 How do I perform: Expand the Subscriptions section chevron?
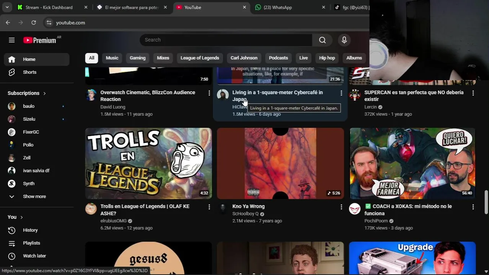click(x=44, y=93)
